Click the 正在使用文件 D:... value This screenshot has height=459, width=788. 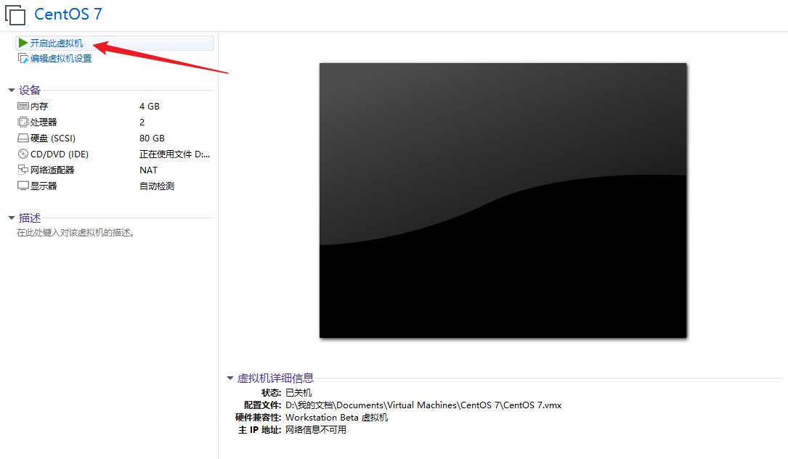click(174, 154)
